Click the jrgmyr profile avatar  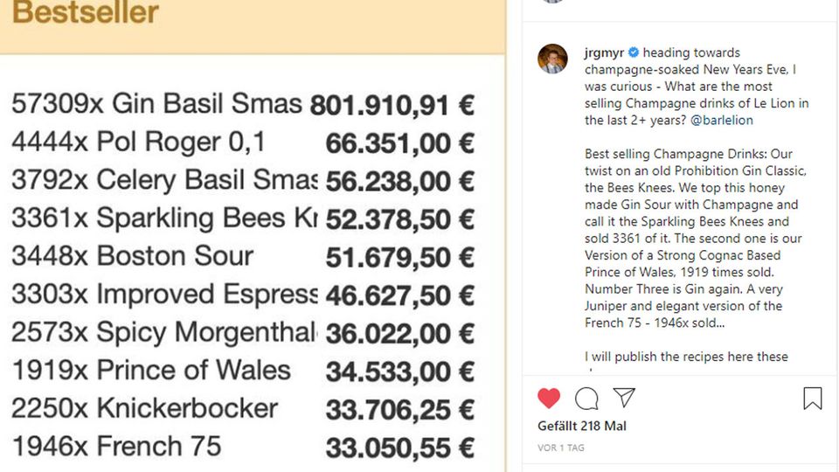click(x=552, y=59)
